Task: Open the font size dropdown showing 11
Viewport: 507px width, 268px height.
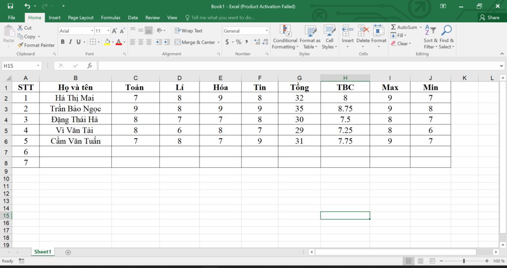Action: point(108,31)
